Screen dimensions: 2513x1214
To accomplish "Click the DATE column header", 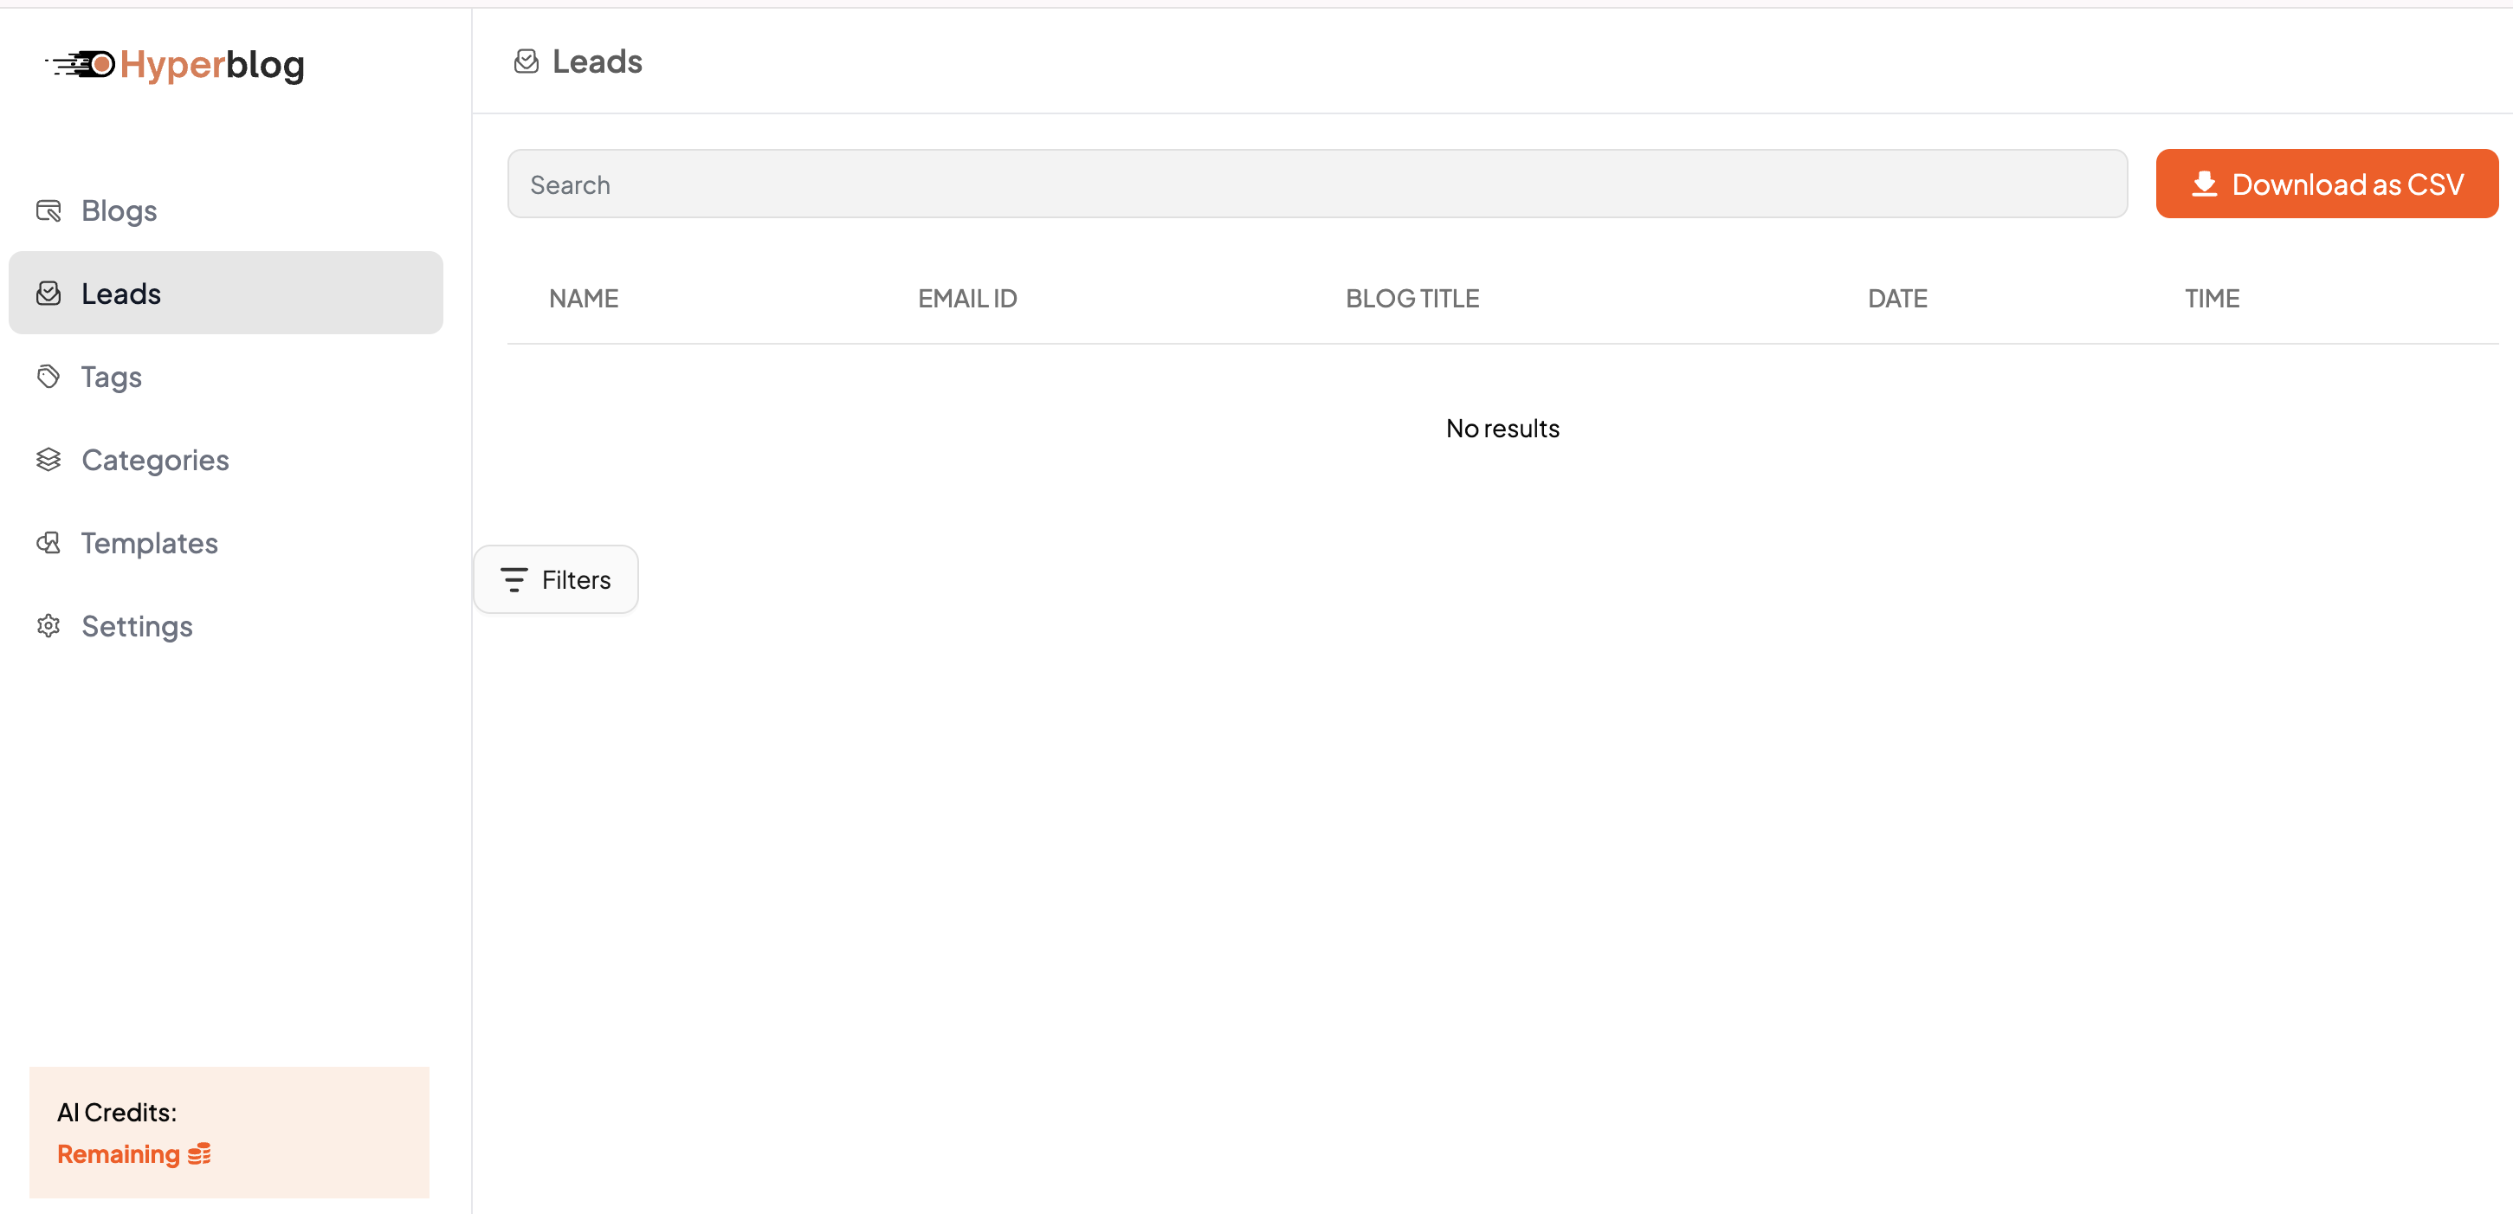I will click(1896, 299).
